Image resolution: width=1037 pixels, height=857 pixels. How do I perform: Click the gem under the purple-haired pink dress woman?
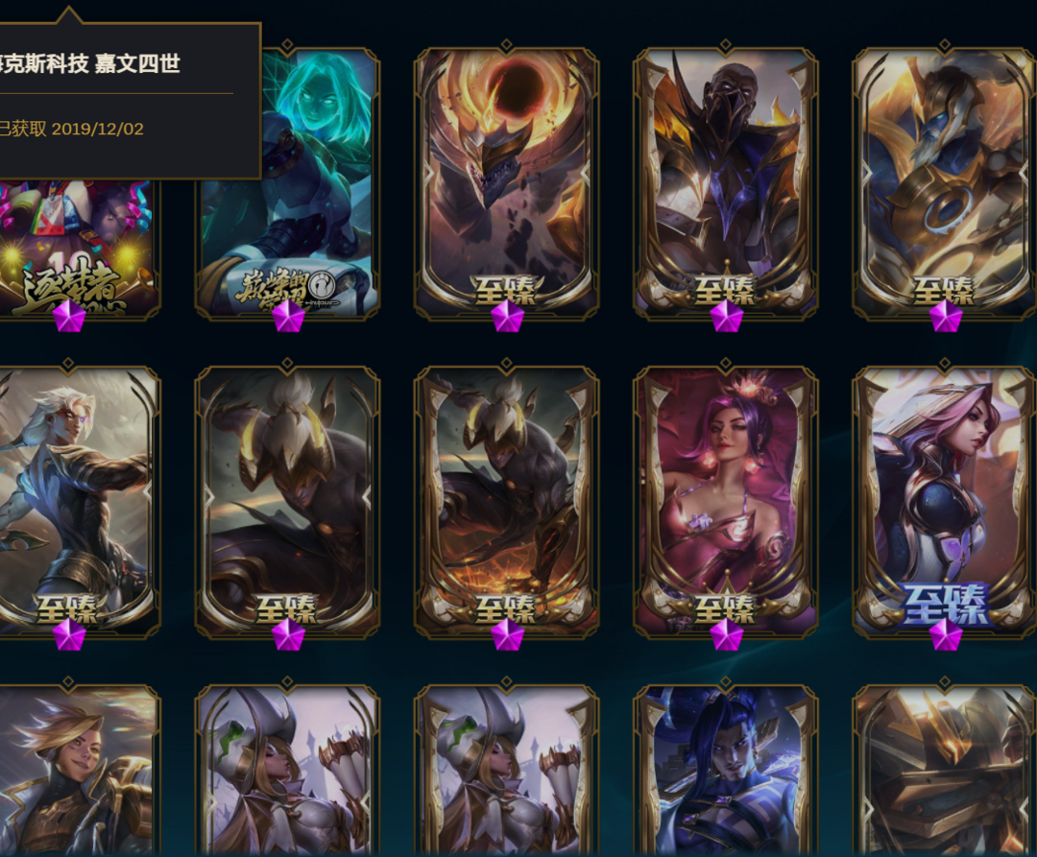[726, 634]
